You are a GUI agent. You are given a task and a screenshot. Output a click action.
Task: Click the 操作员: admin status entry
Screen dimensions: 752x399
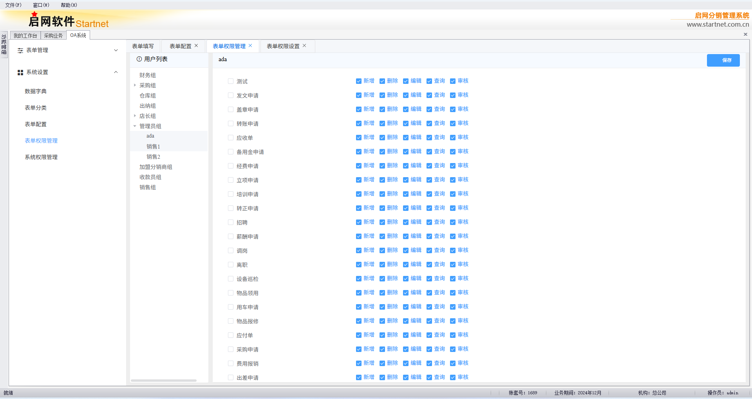pyautogui.click(x=723, y=393)
